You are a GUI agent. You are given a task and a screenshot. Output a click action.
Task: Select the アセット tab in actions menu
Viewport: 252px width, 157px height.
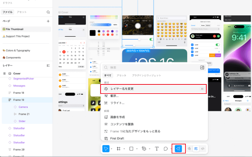(122, 75)
